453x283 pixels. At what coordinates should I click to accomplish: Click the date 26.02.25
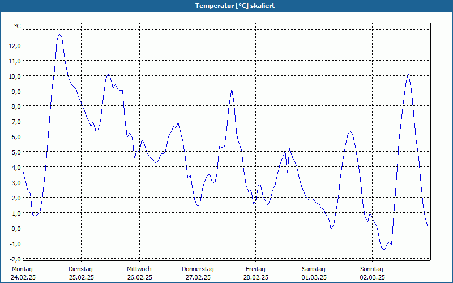140,278
